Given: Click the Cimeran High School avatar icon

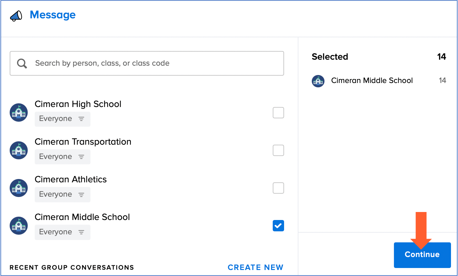Looking at the screenshot, I should [x=19, y=112].
